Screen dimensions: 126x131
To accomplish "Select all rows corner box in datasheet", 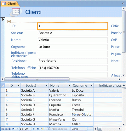I will [3, 86].
